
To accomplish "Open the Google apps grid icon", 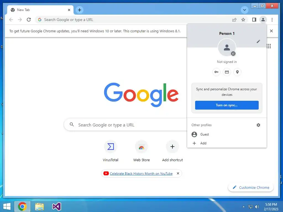I will [269, 46].
